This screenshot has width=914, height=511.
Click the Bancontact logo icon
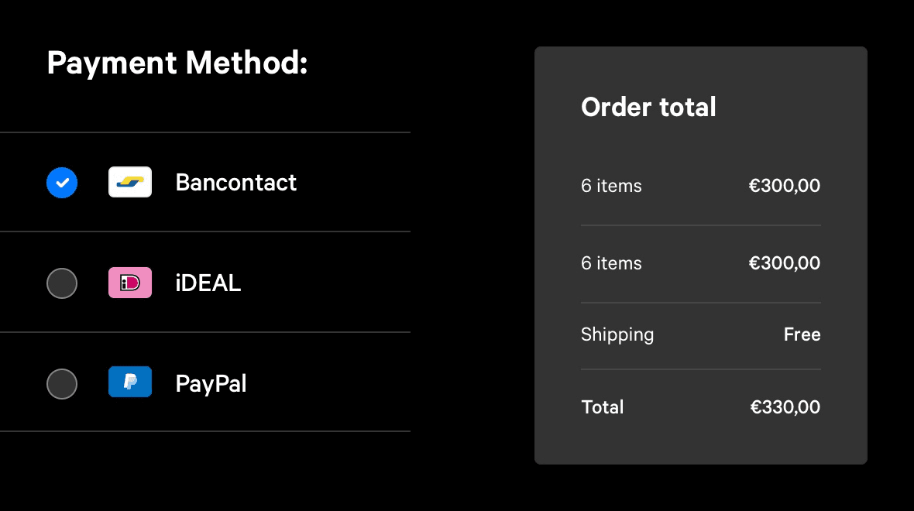130,182
